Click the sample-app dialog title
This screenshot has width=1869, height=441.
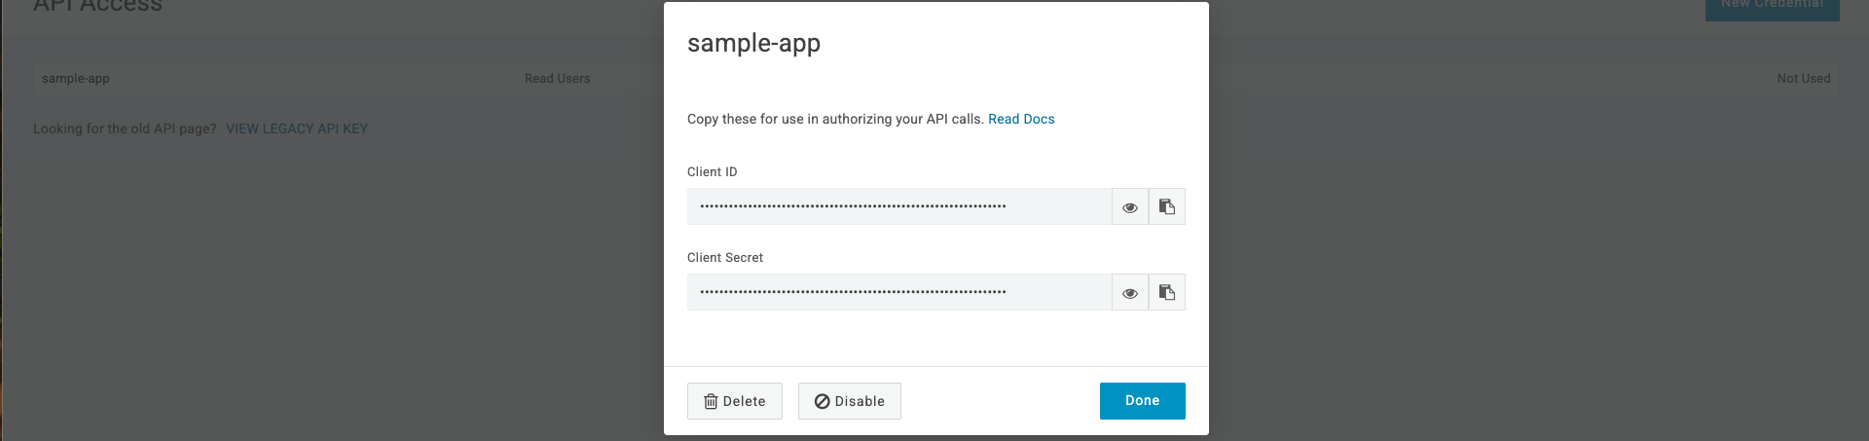point(753,43)
